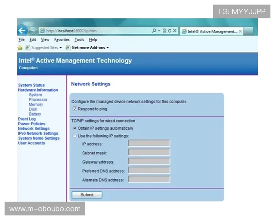Click the IP address input field
This screenshot has height=220, width=275.
click(149, 143)
